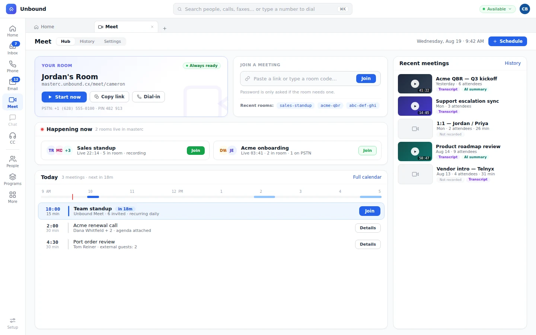Open the AI summary for Acme QBR
Viewport: 536px width, 335px height.
coord(475,89)
